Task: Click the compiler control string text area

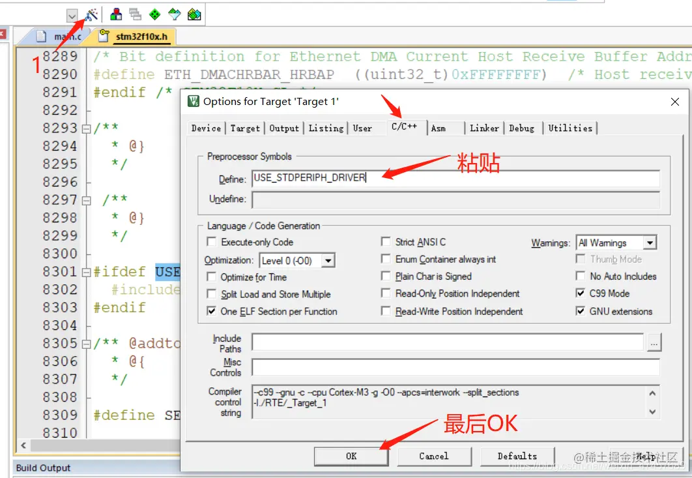Action: 448,402
